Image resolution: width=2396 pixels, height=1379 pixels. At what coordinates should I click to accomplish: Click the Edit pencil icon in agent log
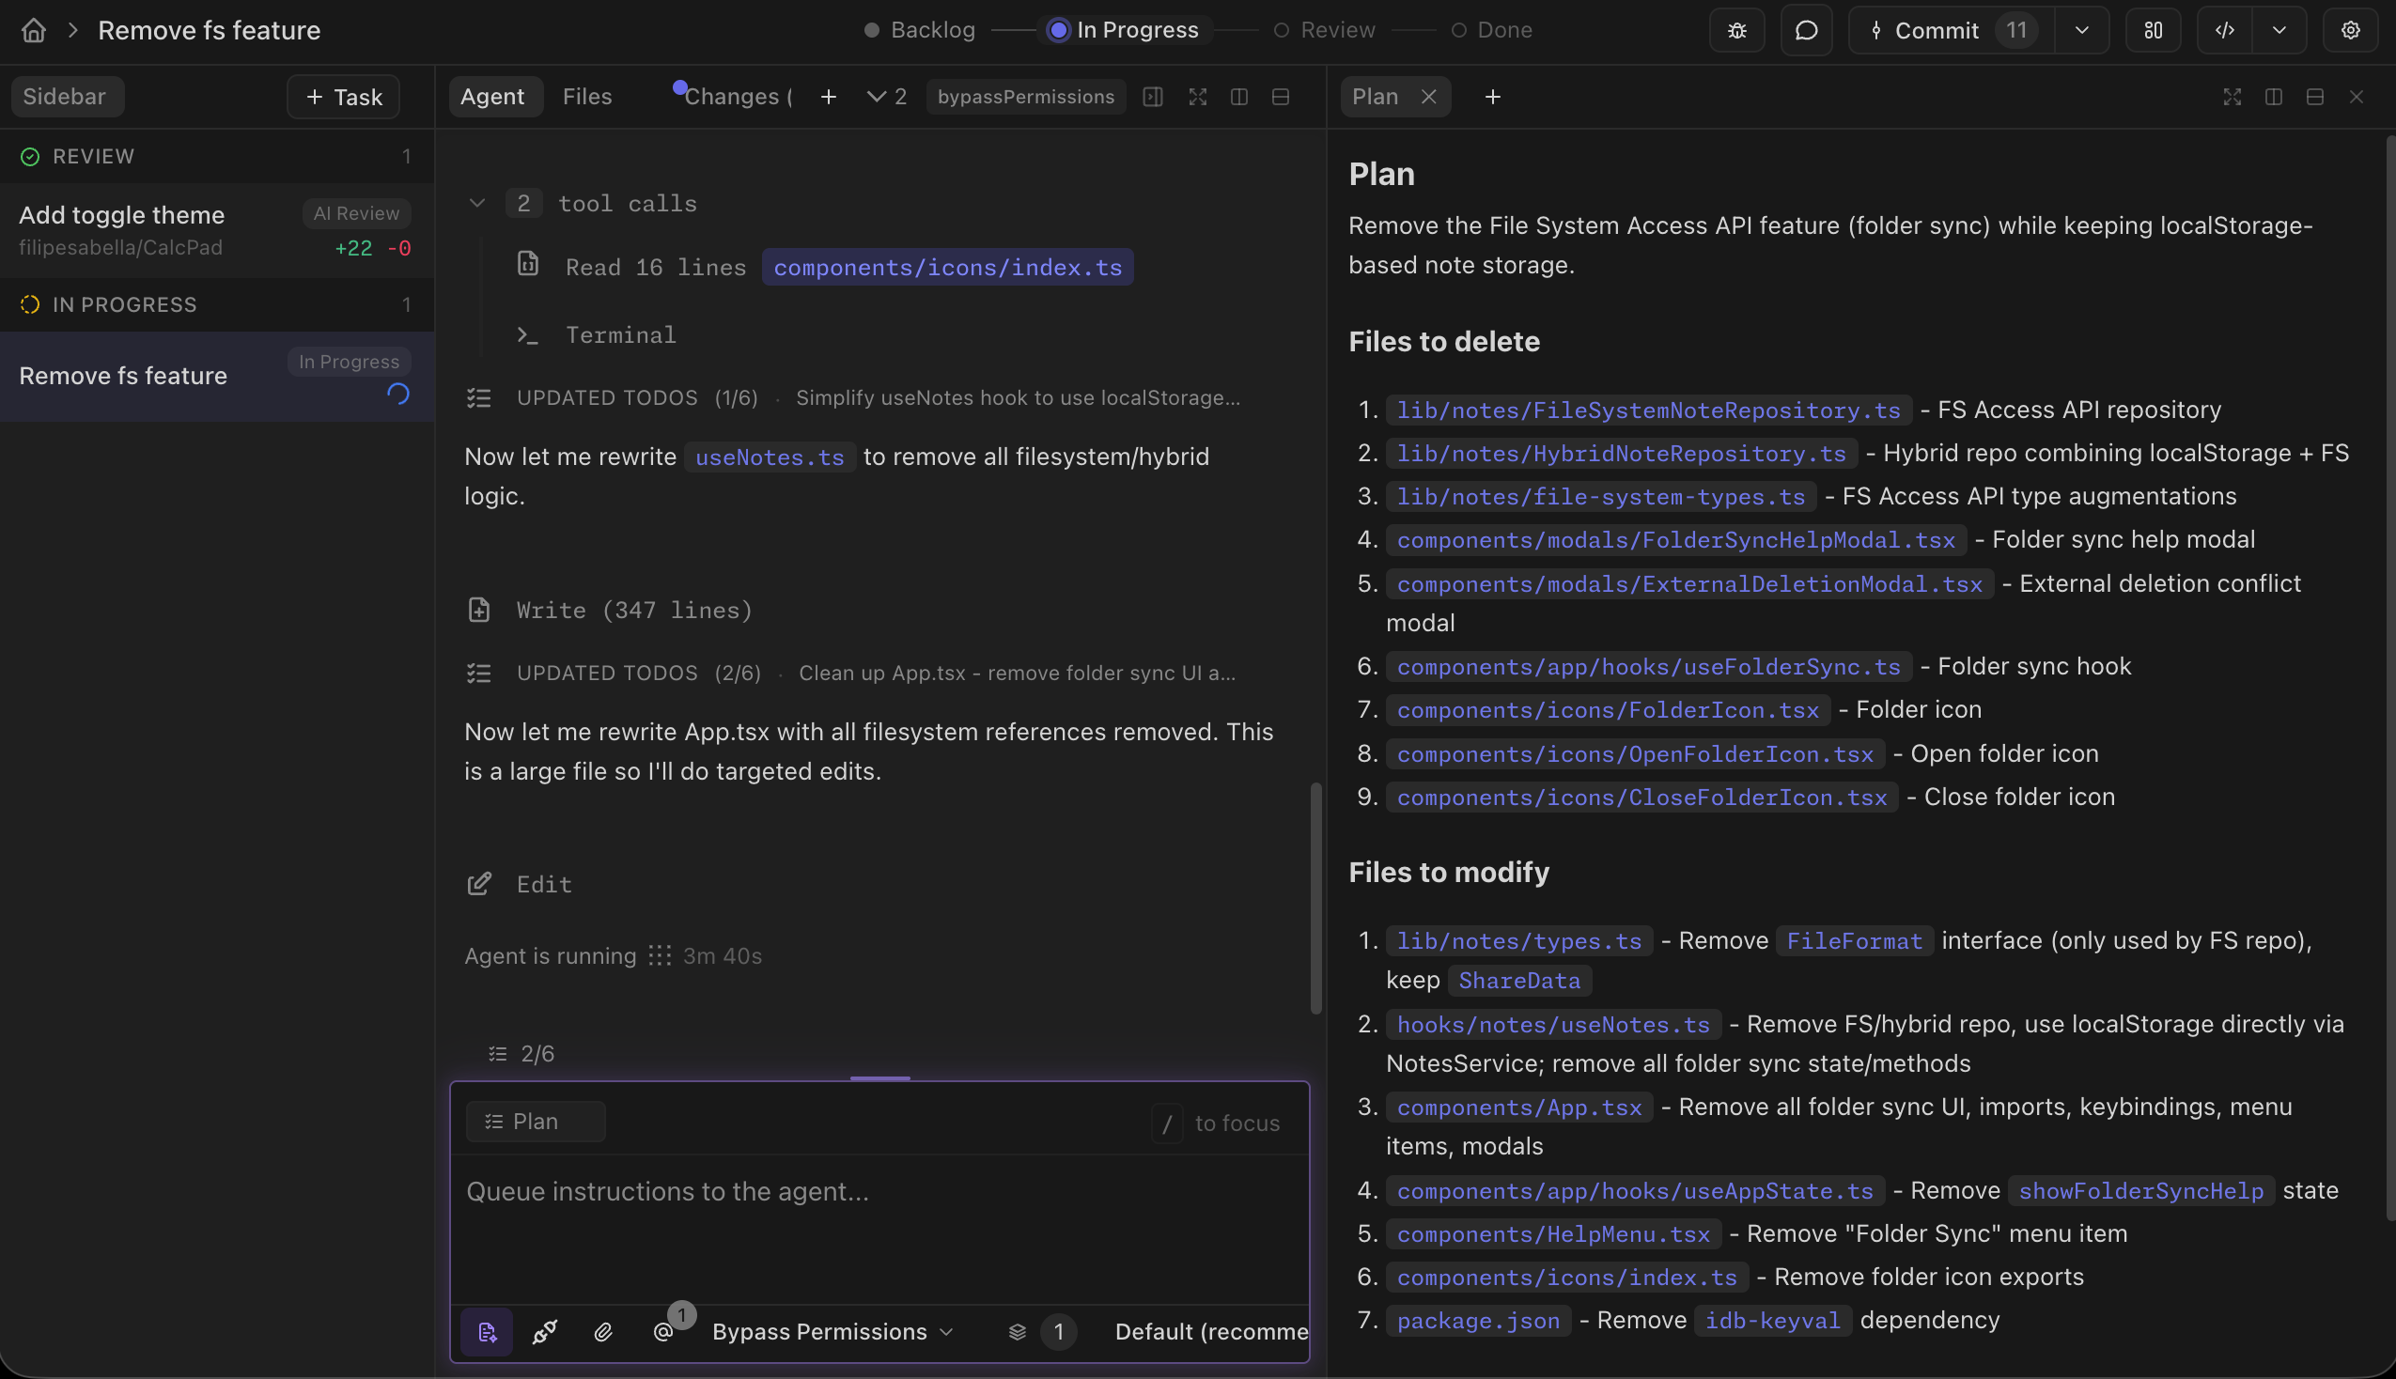[x=479, y=884]
